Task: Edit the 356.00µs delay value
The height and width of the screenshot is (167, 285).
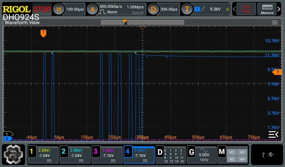Action: pos(169,9)
